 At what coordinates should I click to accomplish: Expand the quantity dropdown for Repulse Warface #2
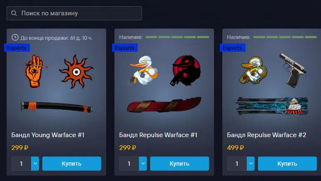pos(251,164)
